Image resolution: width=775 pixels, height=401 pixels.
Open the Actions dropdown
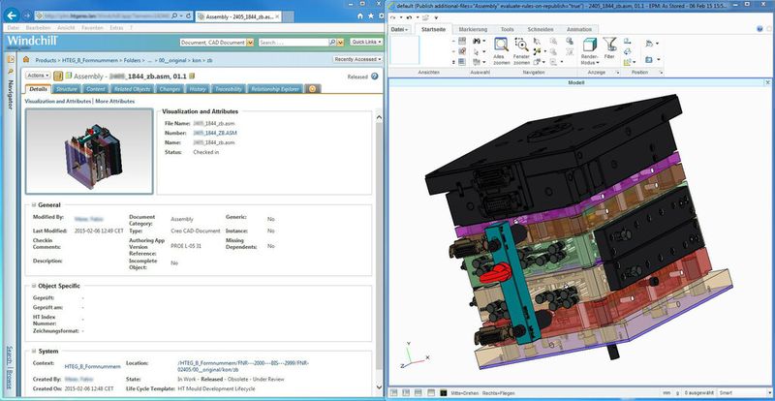pyautogui.click(x=39, y=75)
